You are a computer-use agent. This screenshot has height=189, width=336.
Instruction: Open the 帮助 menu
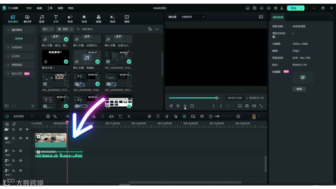point(71,8)
